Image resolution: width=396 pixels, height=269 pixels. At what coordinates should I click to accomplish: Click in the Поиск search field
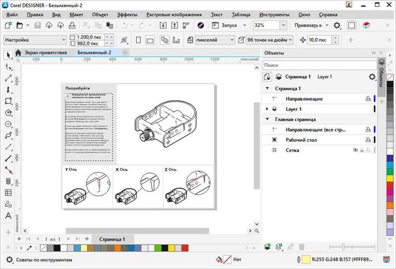click(x=316, y=65)
